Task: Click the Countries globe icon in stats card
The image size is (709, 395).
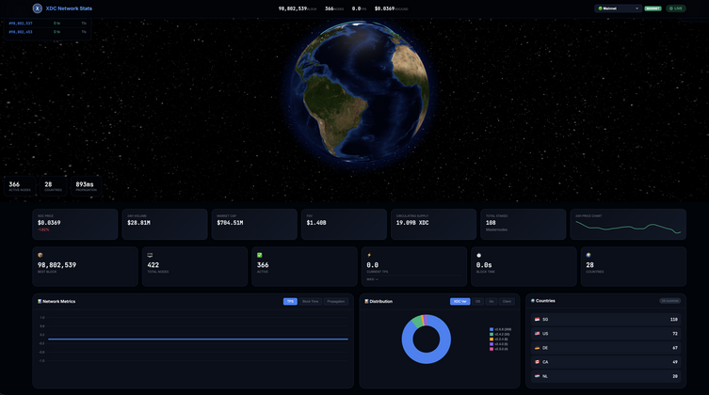Action: pos(588,255)
